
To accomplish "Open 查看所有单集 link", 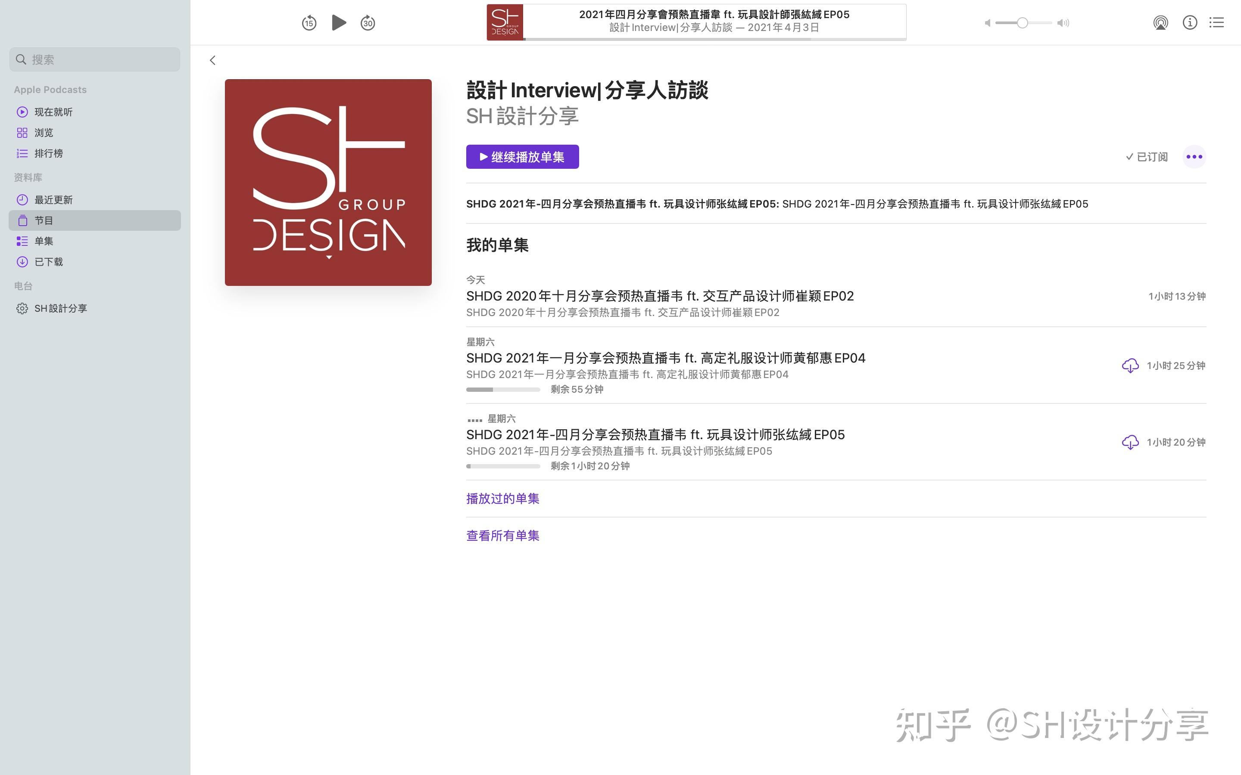I will [x=502, y=535].
